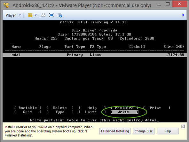Click I Finished Installing button
The width and height of the screenshot is (189, 142).
pos(115,131)
